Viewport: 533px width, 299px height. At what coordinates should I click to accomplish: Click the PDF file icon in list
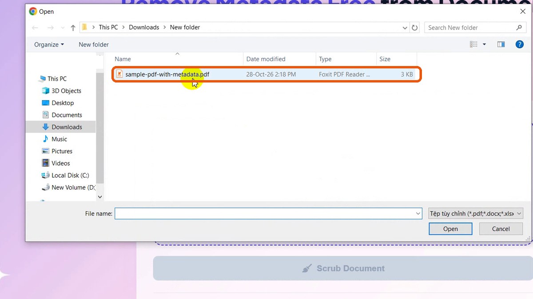coord(119,74)
